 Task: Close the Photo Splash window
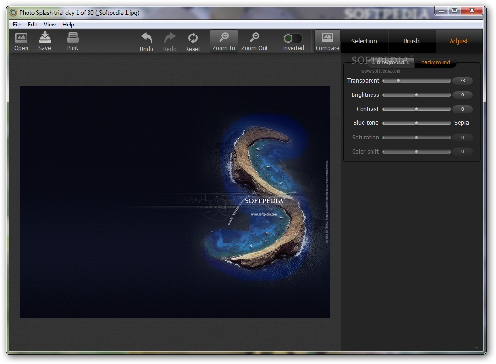(472, 11)
